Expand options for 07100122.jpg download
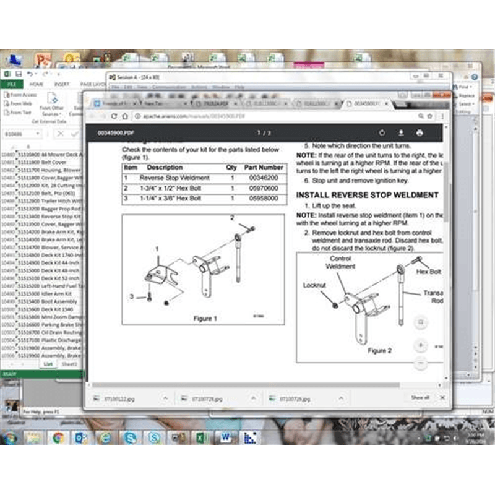The width and height of the screenshot is (495, 495). coord(165,398)
